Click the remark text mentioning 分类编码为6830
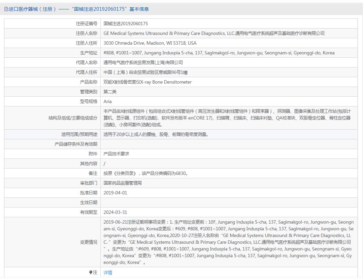Viewport: 363px width, 279px height. (145, 173)
